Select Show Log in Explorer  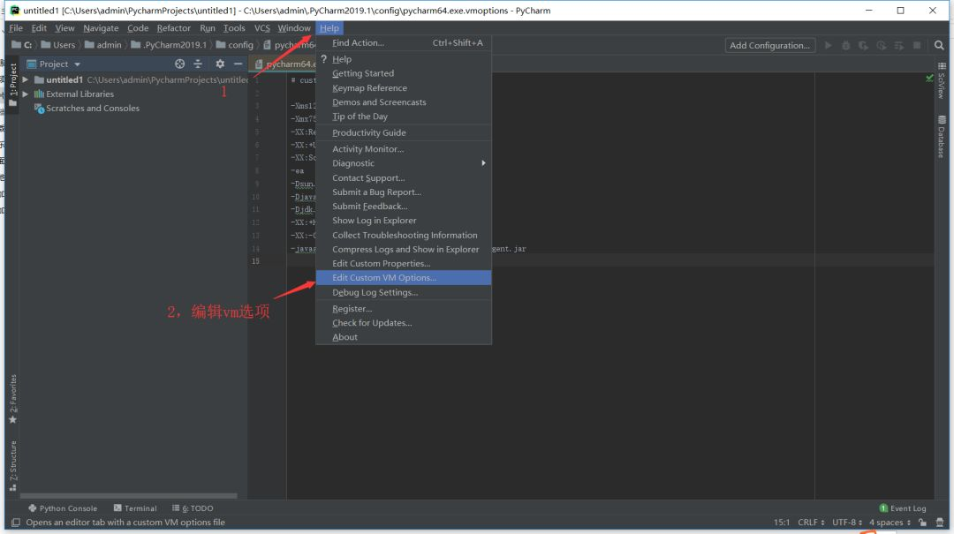coord(404,220)
